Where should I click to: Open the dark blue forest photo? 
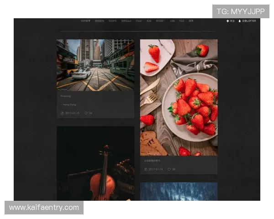(x=179, y=191)
